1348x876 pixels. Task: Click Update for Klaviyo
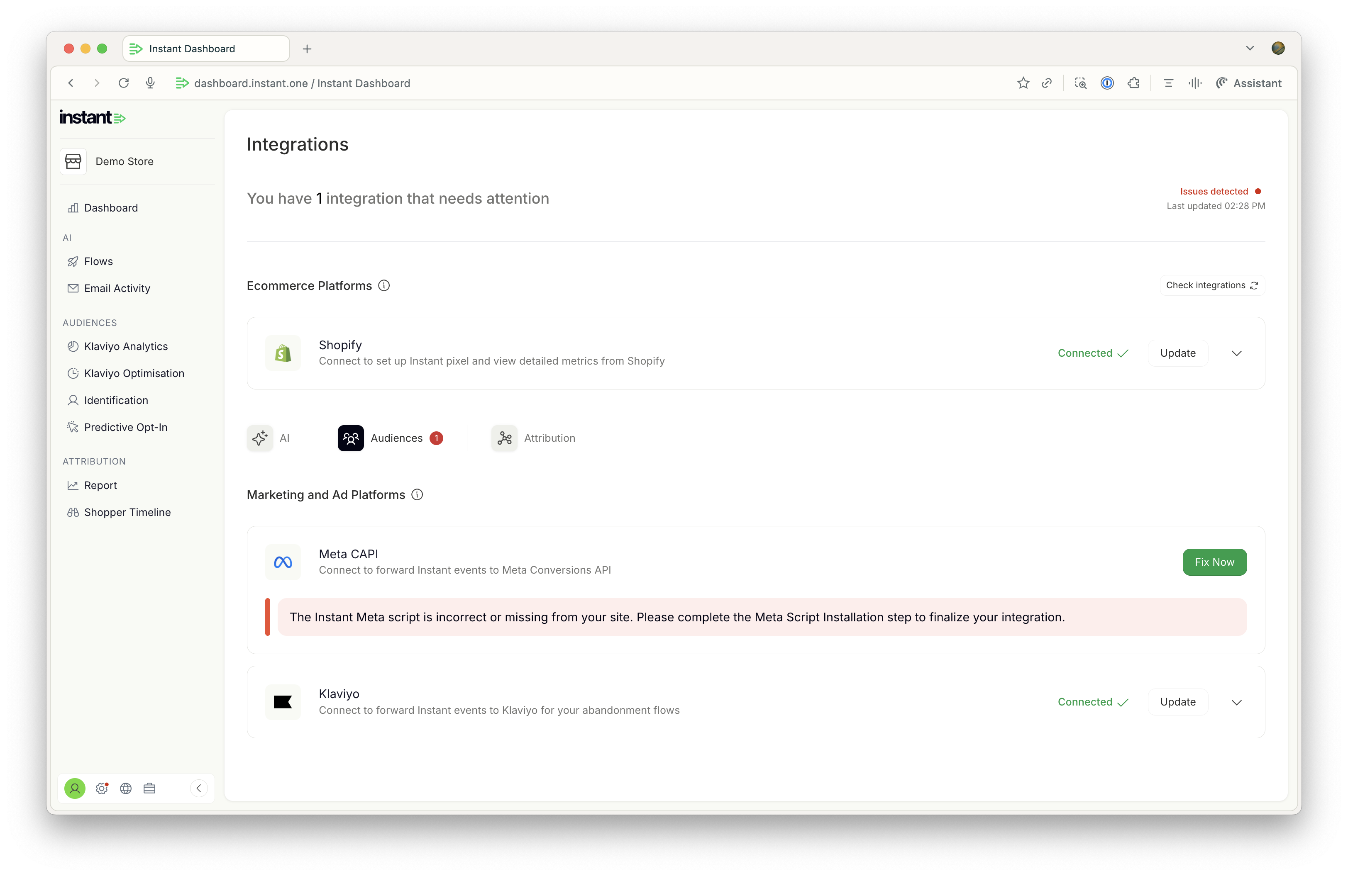[1177, 702]
